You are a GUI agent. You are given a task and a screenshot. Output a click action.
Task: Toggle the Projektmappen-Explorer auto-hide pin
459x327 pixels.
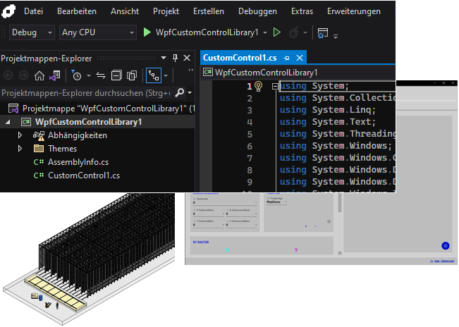tap(176, 58)
